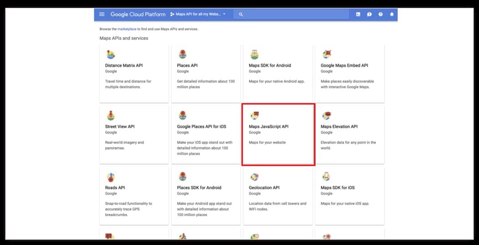This screenshot has height=245, width=479.
Task: Open Google Maps Embed API title
Action: [344, 66]
